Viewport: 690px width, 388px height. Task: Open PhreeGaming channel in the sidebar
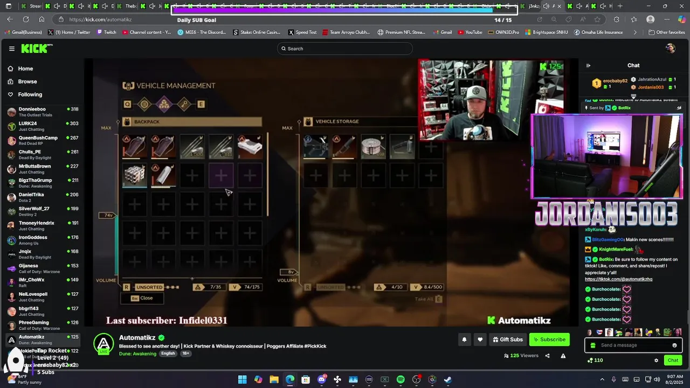coord(42,325)
